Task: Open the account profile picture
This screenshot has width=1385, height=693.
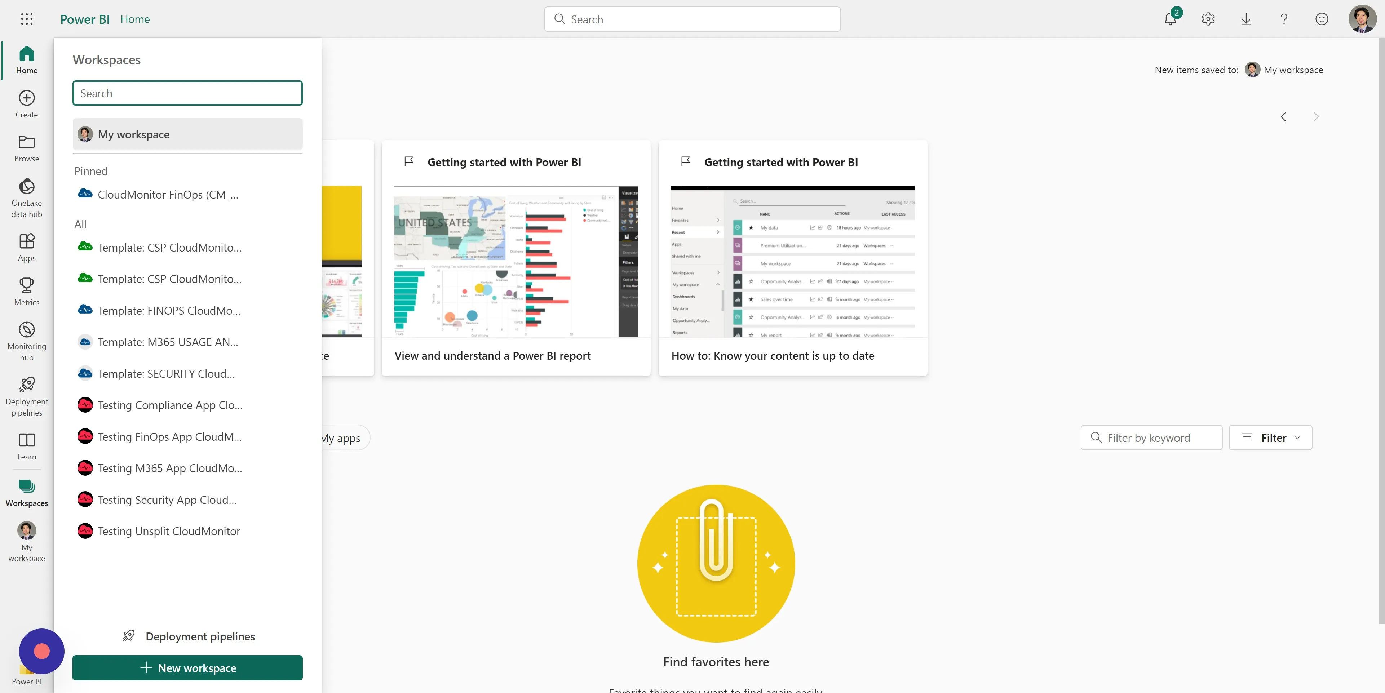Action: 1362,19
